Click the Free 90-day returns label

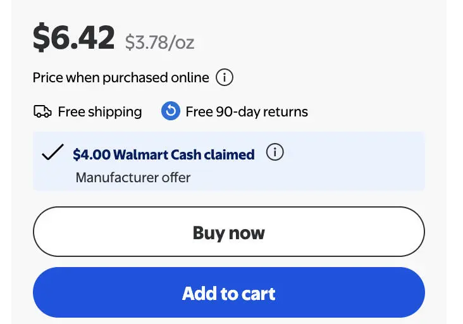coord(247,111)
